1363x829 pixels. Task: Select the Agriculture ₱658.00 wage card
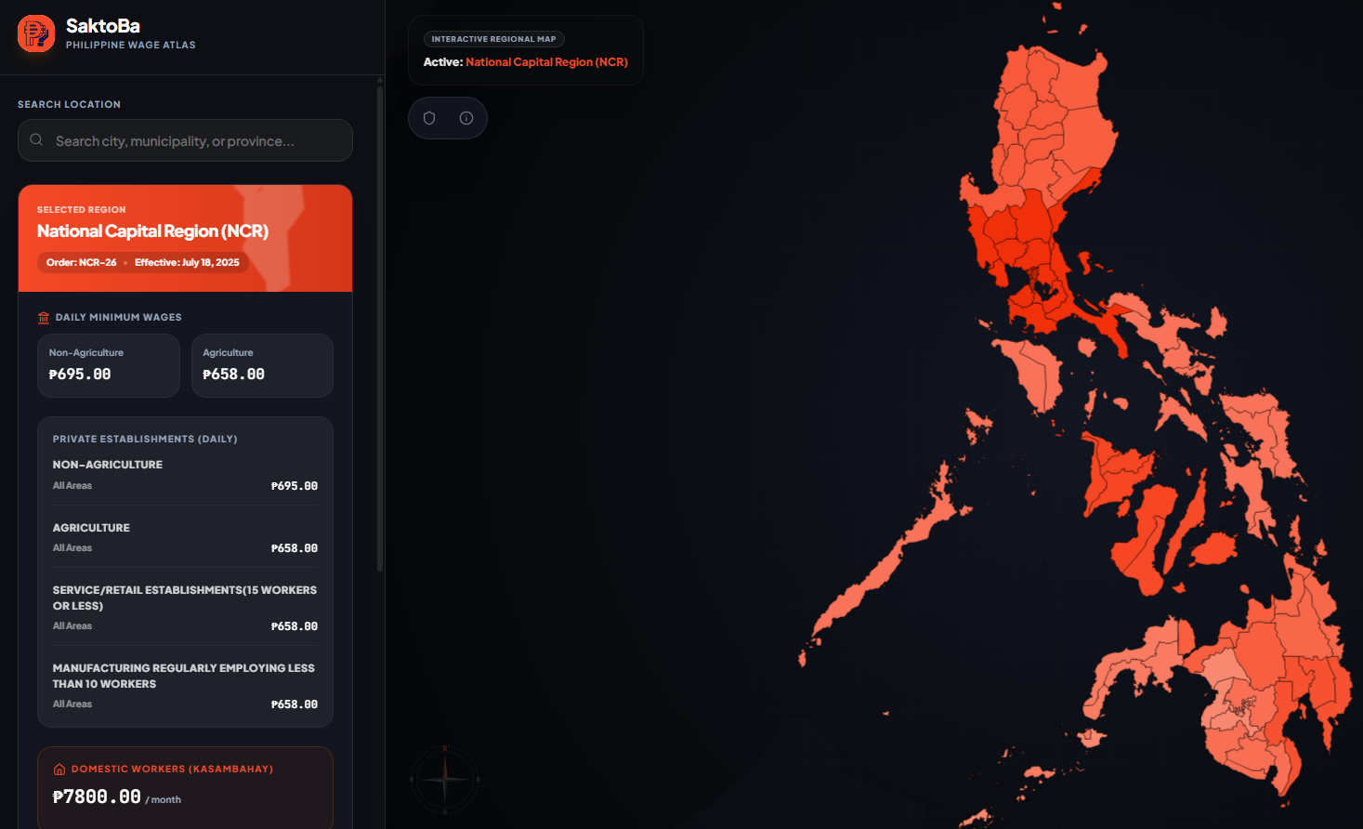(x=262, y=365)
